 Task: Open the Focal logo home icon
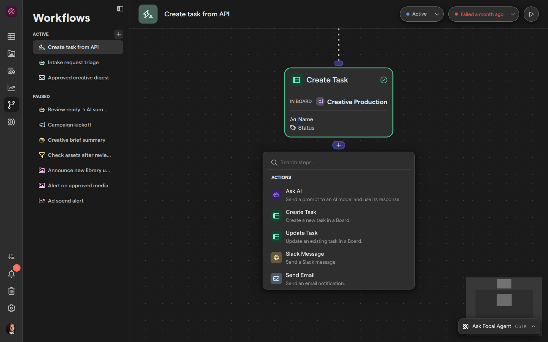pyautogui.click(x=11, y=11)
